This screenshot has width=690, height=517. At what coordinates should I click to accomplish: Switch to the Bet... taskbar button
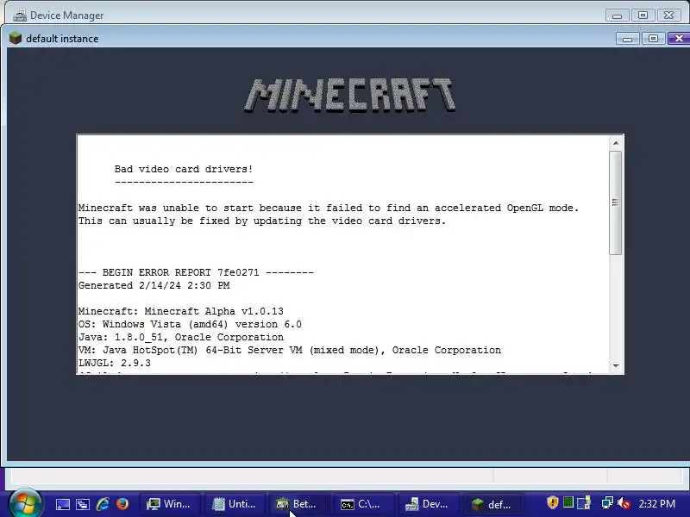(x=298, y=504)
